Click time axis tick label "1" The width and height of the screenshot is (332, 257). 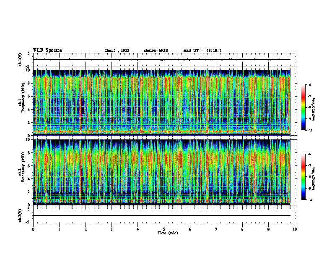[x=59, y=229]
